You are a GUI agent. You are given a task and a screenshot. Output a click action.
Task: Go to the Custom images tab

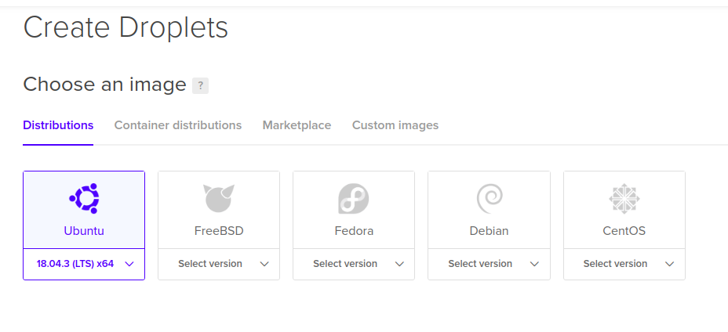point(395,125)
